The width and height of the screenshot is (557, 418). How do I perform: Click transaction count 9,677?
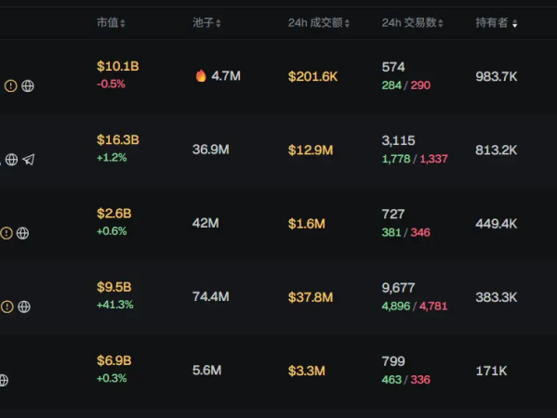[x=398, y=288]
